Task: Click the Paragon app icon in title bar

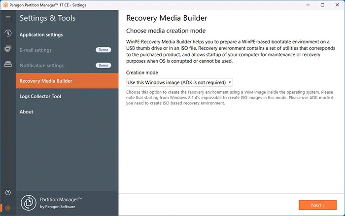Action: [x=5, y=5]
